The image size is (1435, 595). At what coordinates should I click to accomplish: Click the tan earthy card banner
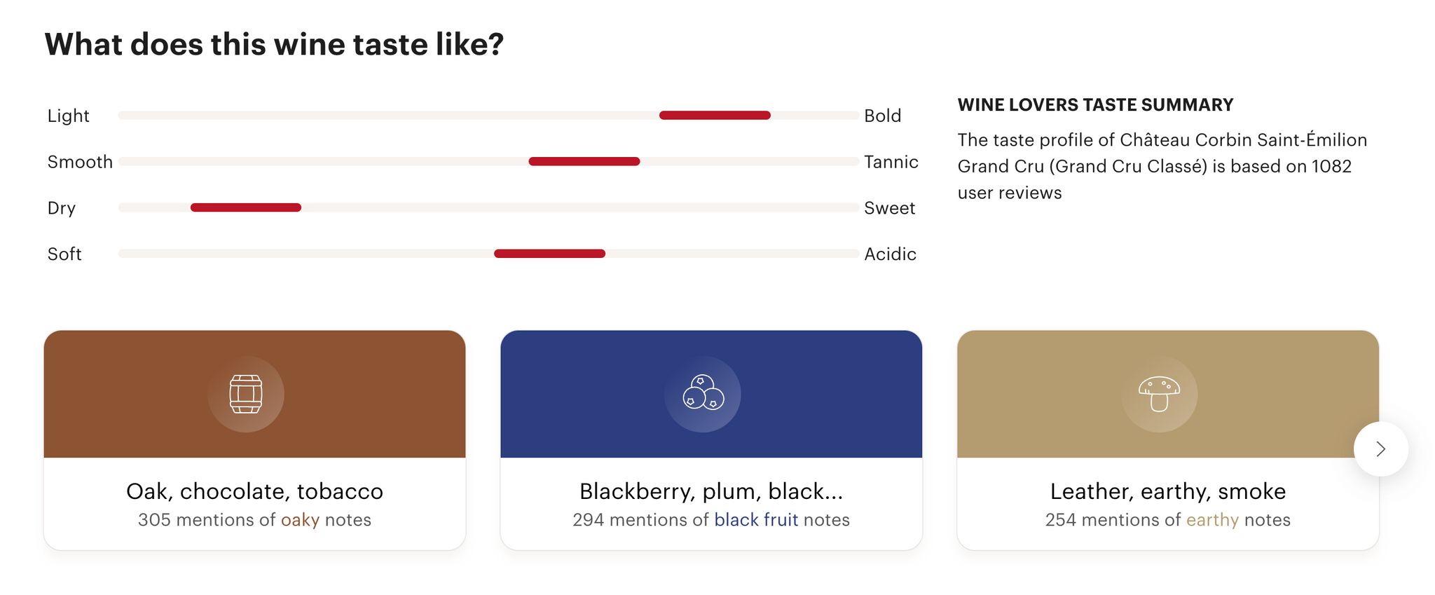[1168, 394]
